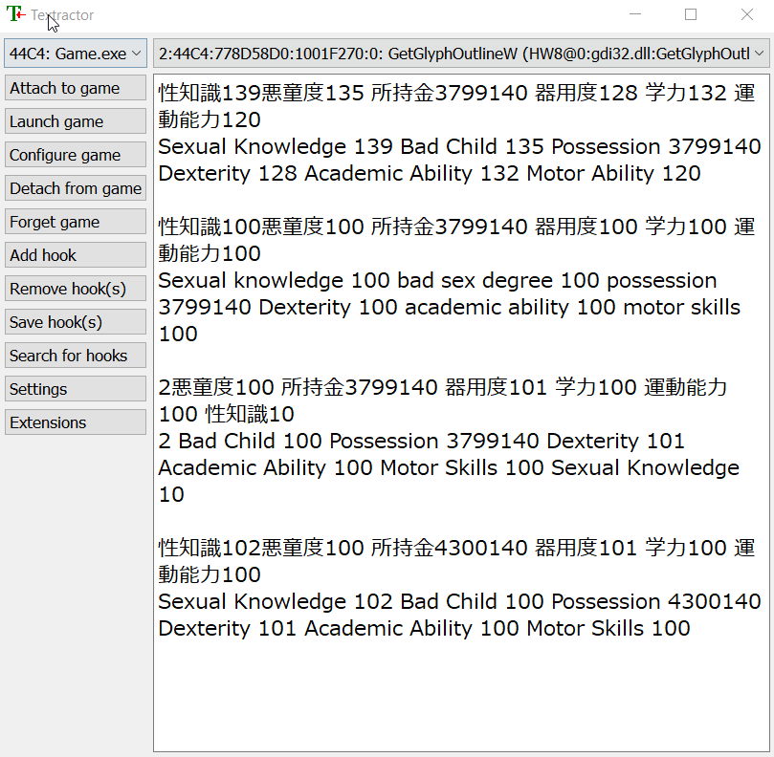774x757 pixels.
Task: Click the Textractor application icon
Action: point(13,13)
